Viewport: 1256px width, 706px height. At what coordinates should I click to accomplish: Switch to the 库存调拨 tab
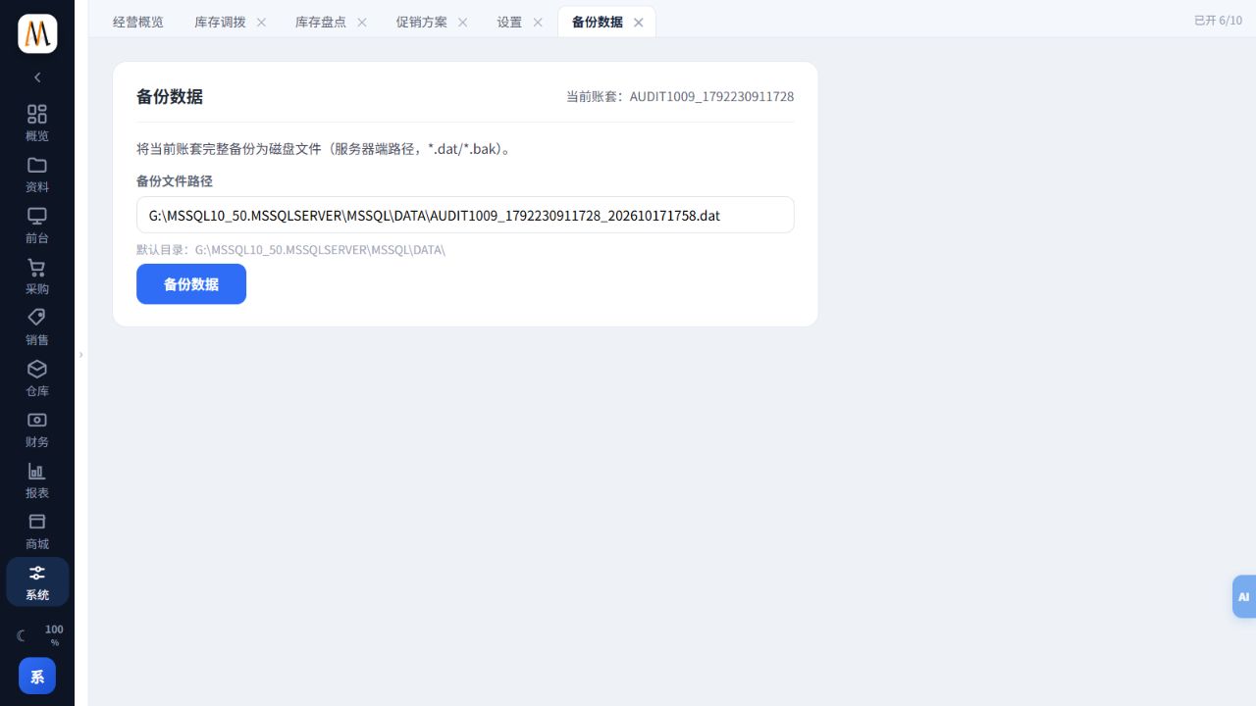220,22
